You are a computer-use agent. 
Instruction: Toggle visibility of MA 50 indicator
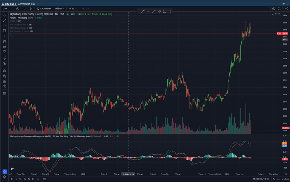click(x=31, y=28)
